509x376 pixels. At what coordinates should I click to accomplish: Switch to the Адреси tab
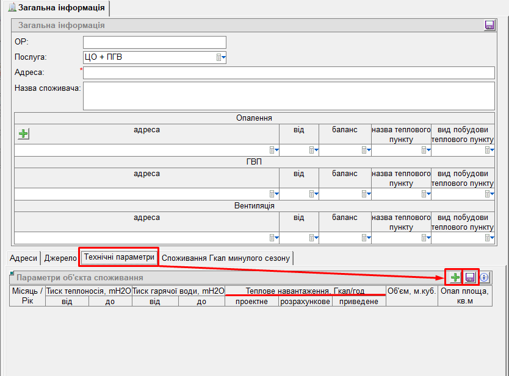24,258
